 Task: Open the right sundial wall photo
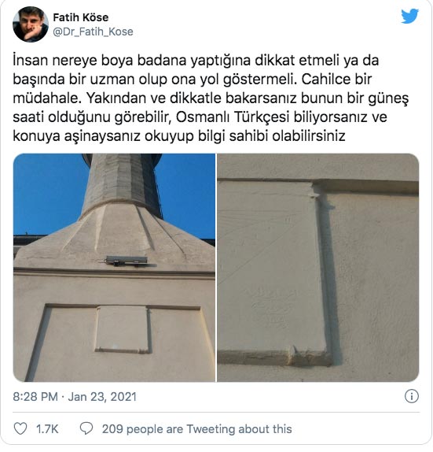(x=318, y=268)
